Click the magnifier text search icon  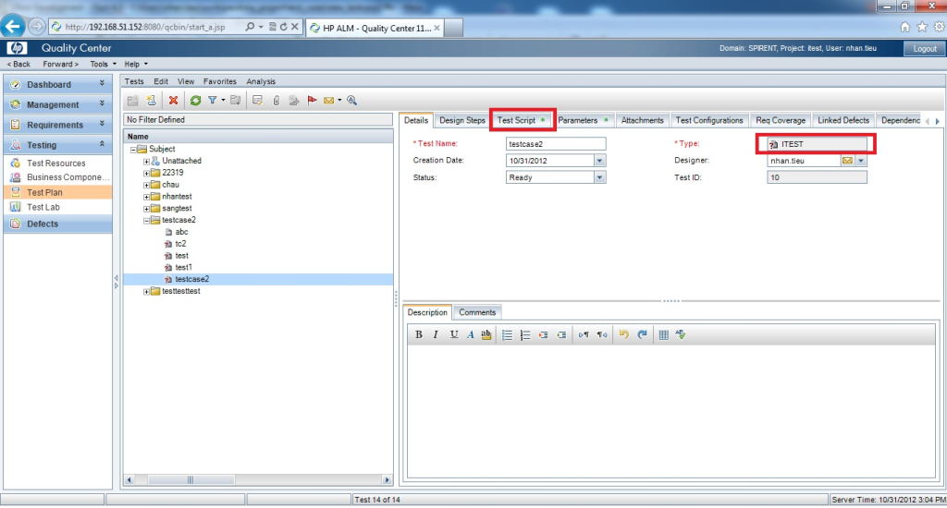point(351,101)
